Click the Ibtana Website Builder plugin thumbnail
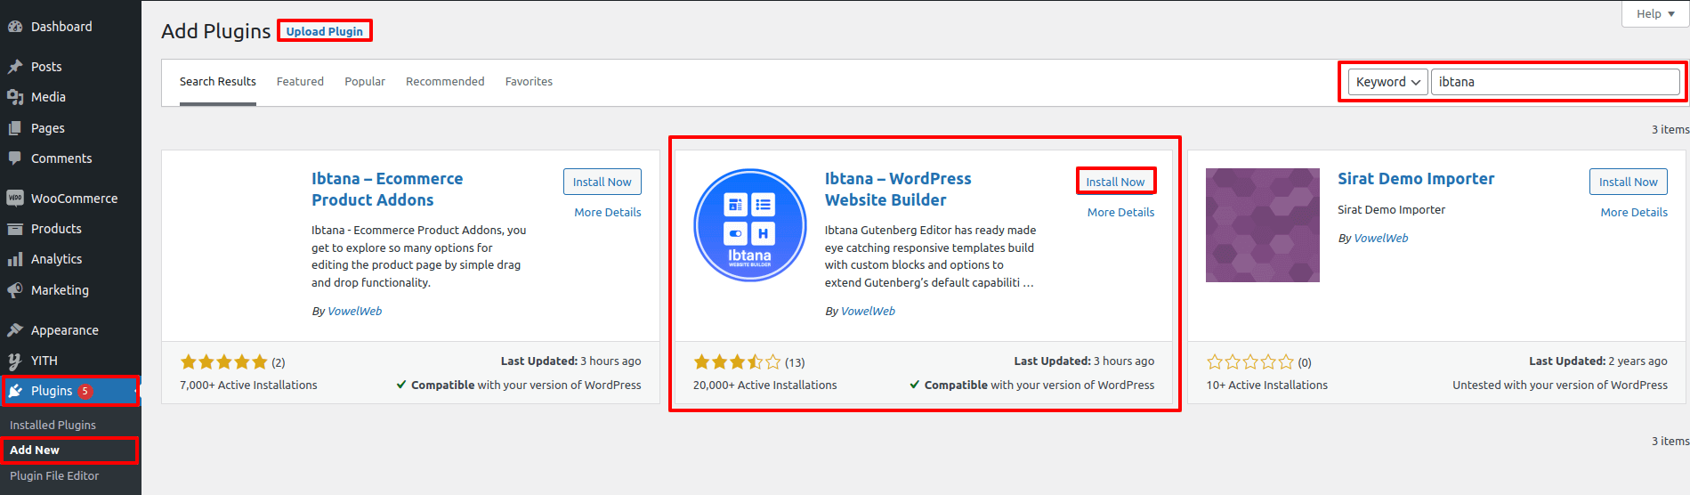The image size is (1690, 495). (x=750, y=225)
